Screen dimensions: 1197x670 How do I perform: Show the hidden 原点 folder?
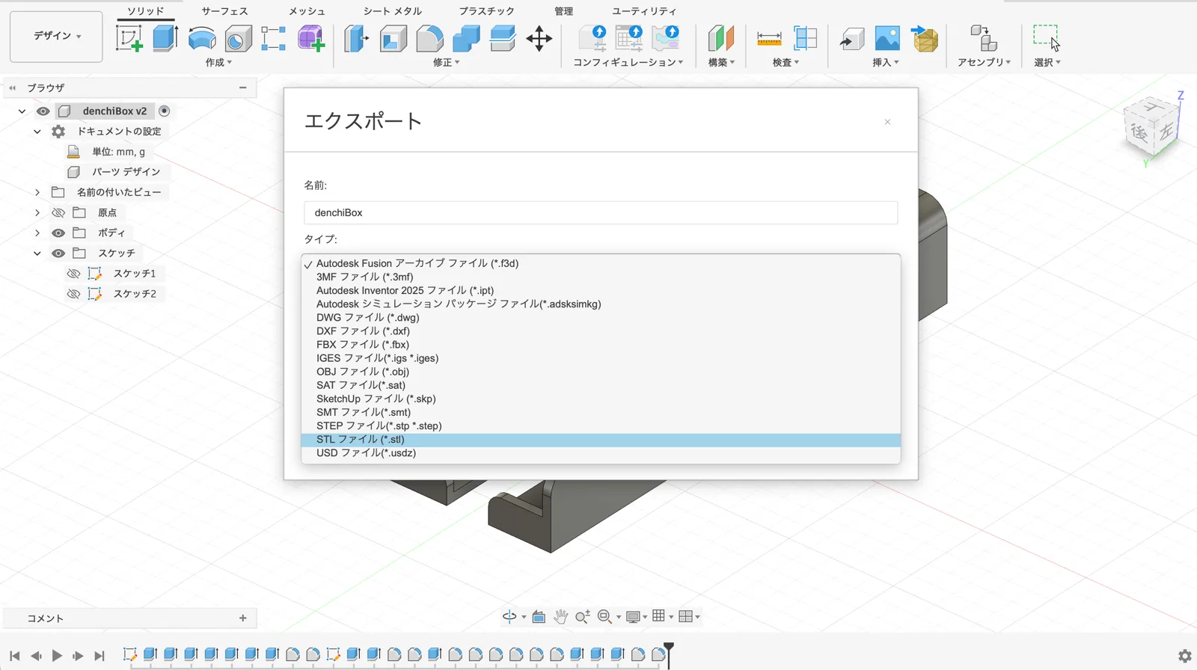[58, 213]
